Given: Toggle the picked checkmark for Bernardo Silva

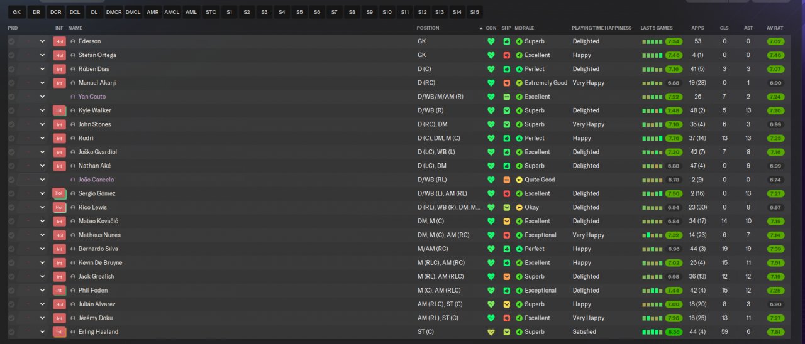Looking at the screenshot, I should 11,249.
